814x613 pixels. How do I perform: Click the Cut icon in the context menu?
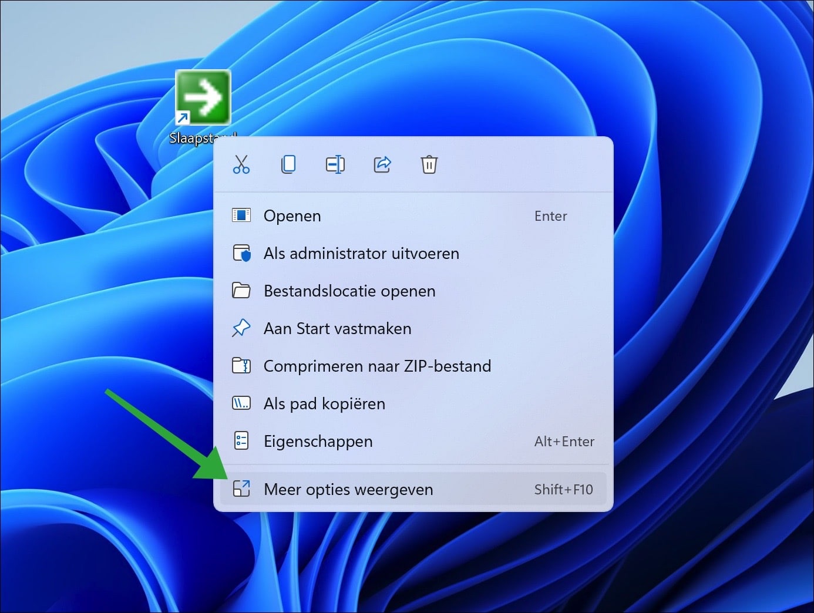point(241,165)
